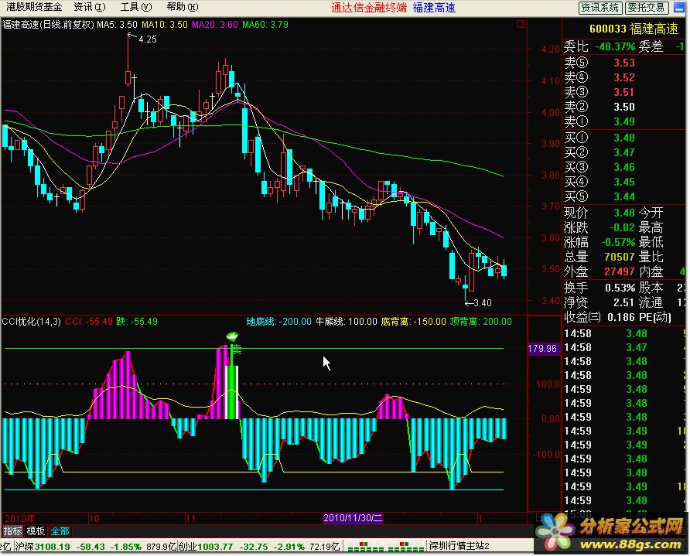Click the chart title 福建高速(日线,前复权)
The image size is (690, 556).
click(48, 25)
